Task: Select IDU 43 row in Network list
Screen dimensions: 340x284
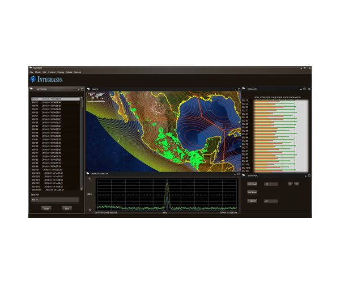Action: [56, 126]
